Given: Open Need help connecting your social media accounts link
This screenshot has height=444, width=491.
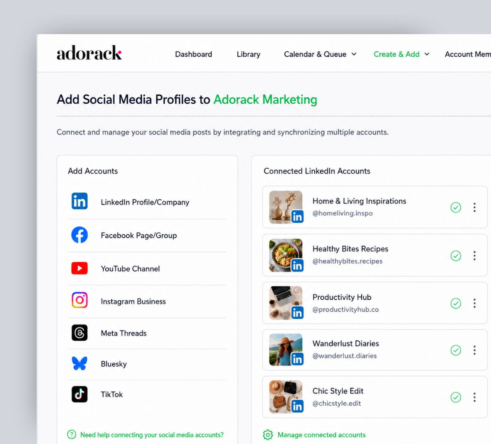Looking at the screenshot, I should pos(152,435).
